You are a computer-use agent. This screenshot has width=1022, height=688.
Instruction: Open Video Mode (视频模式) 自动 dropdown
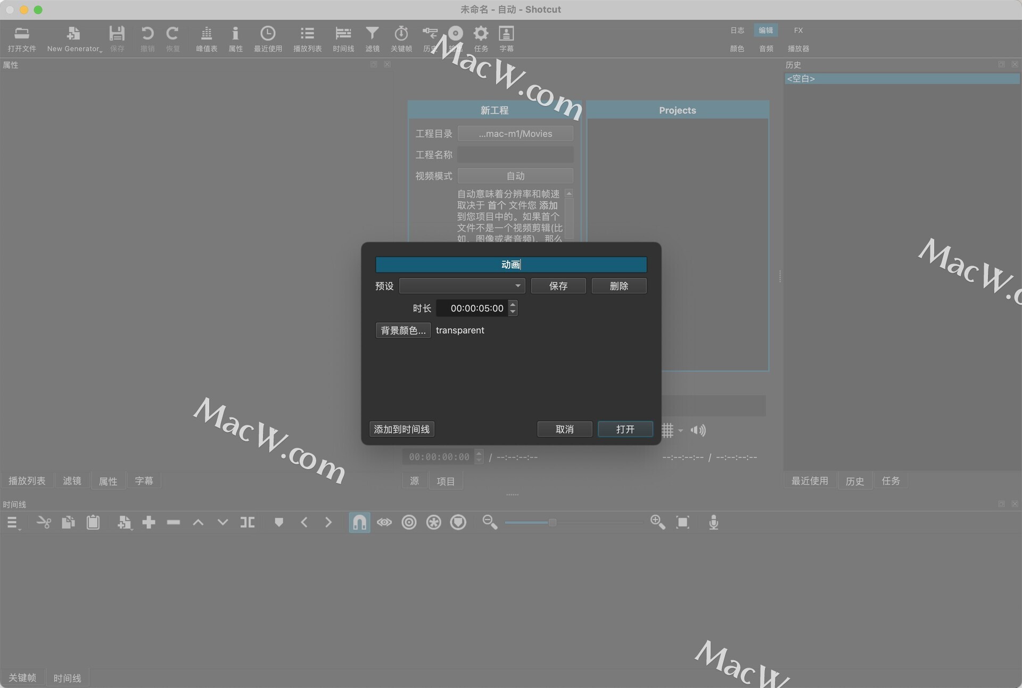(x=515, y=176)
